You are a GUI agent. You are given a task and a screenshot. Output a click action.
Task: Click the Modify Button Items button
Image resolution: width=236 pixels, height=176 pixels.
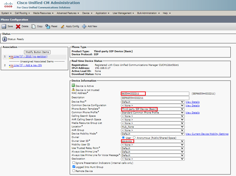click(x=37, y=52)
